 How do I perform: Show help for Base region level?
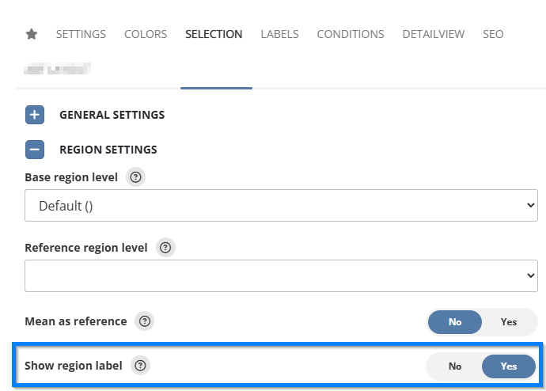(x=135, y=177)
